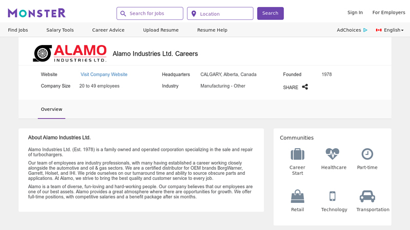Click the 'Alamo Industries Ltd. Careers' heading

pyautogui.click(x=155, y=54)
